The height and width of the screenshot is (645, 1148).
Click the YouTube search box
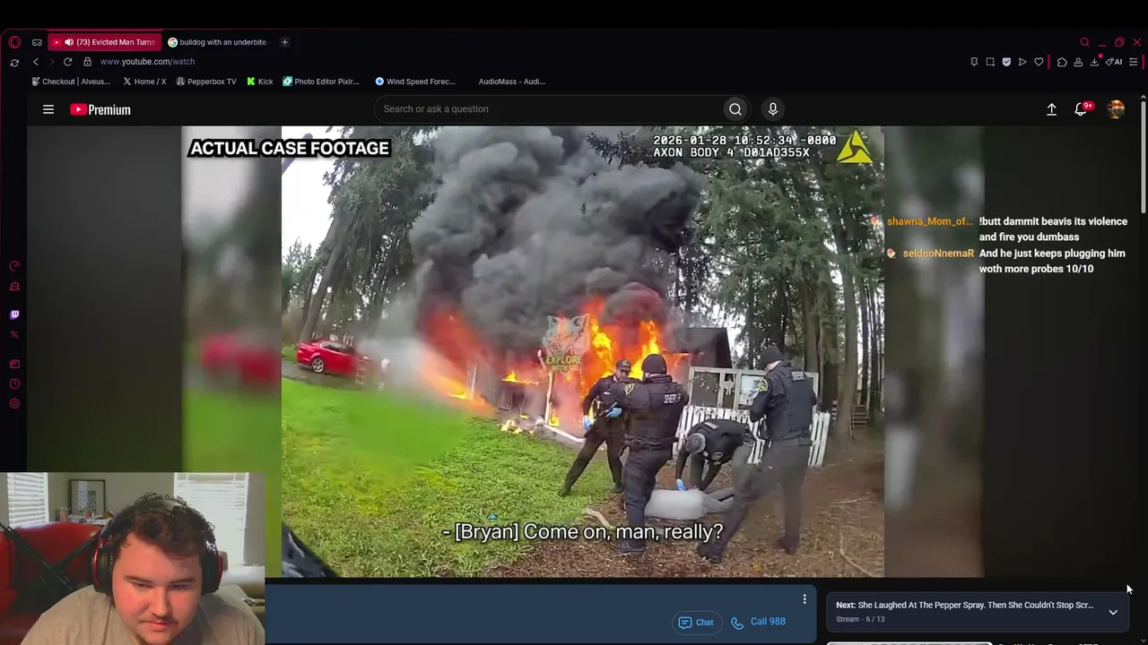pos(548,109)
